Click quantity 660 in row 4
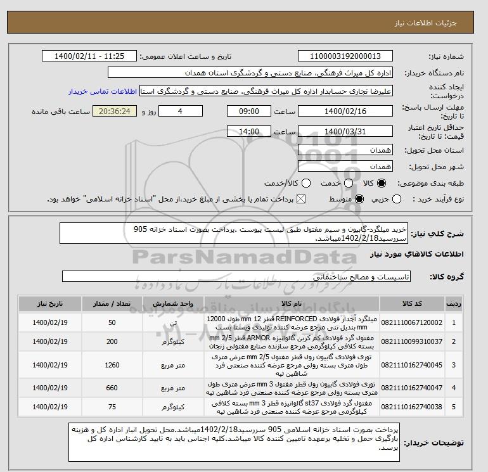 pyautogui.click(x=112, y=388)
